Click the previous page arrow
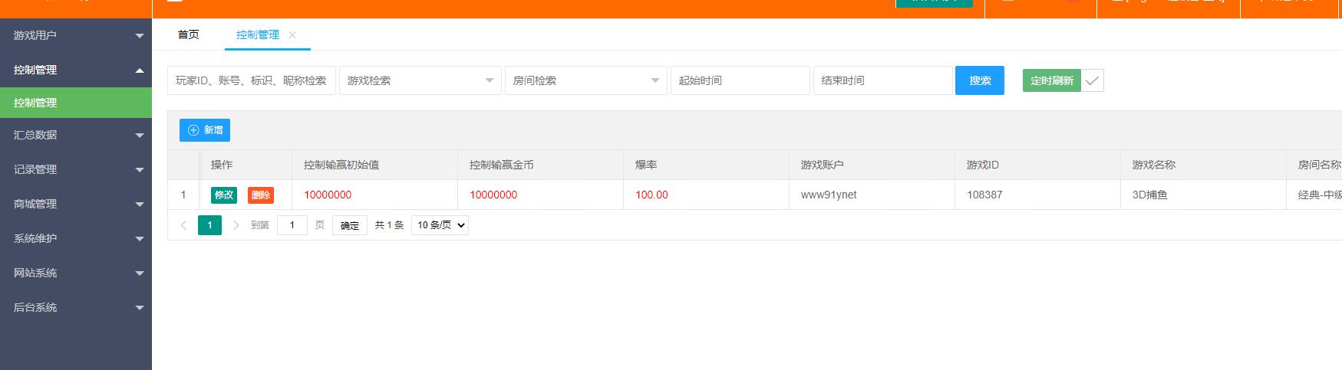1342x370 pixels. (183, 225)
